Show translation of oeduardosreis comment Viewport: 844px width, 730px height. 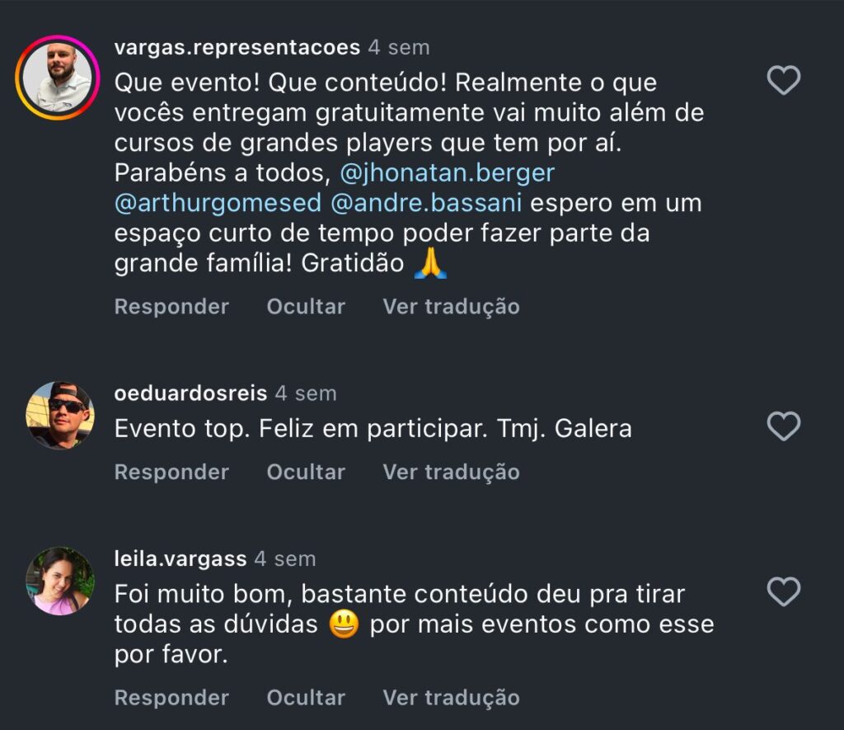451,472
